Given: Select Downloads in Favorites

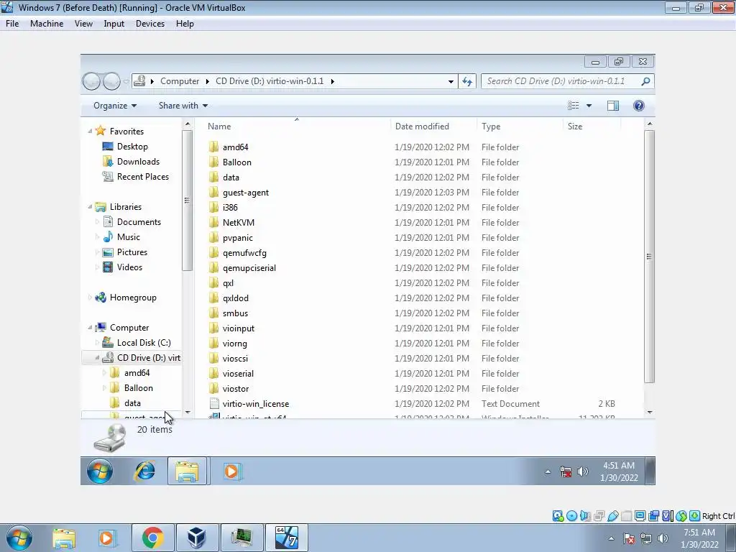Looking at the screenshot, I should coord(132,162).
